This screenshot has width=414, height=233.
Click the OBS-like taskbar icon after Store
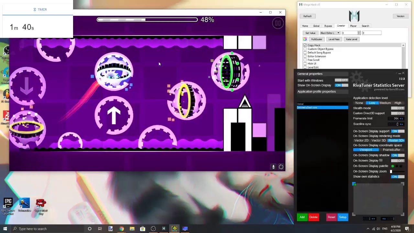[153, 229]
